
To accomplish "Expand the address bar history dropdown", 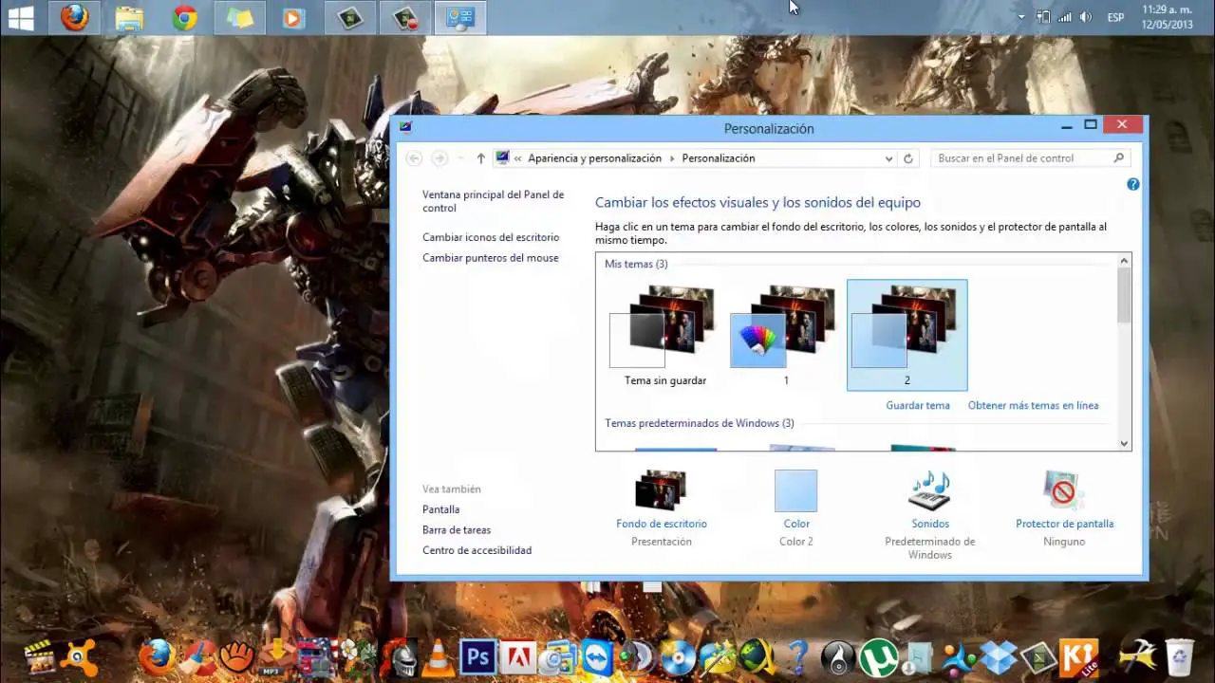I will 888,158.
